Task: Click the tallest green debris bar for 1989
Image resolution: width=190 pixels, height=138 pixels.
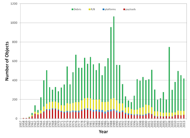Action: [114, 57]
